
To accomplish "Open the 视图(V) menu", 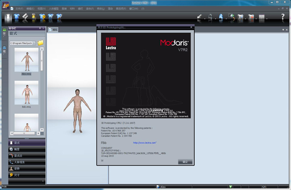I will tap(42, 9).
